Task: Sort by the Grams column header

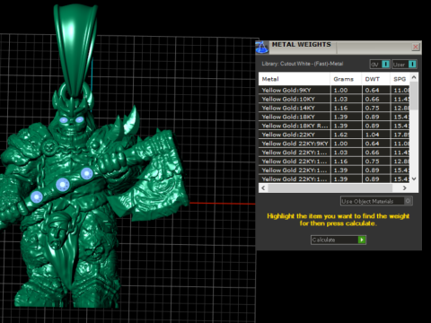Action: coord(346,79)
